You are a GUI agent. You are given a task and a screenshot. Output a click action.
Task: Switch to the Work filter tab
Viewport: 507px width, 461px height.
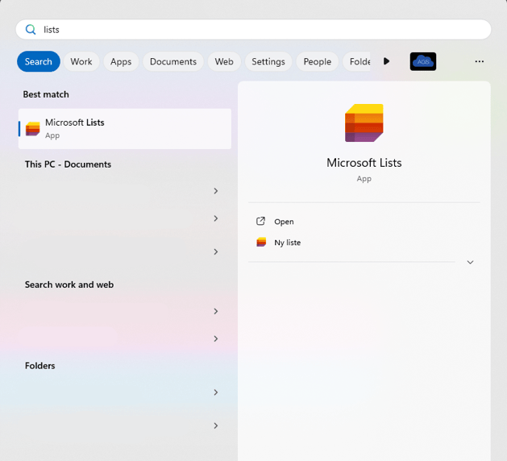(81, 61)
